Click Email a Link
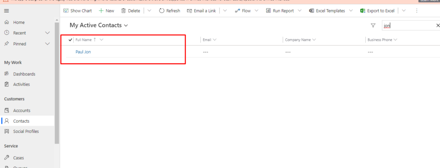 click(x=201, y=11)
